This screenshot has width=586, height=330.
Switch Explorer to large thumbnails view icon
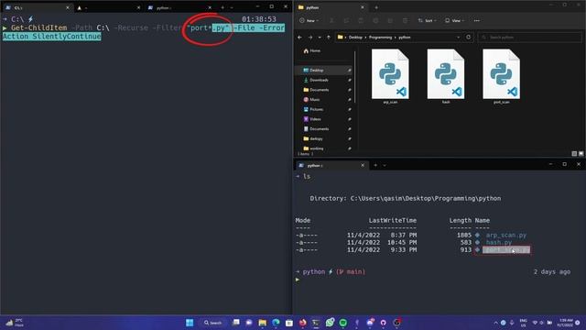click(x=581, y=153)
